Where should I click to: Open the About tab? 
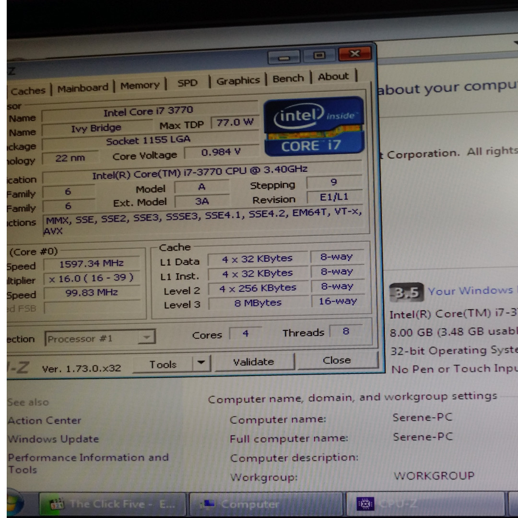(x=333, y=76)
